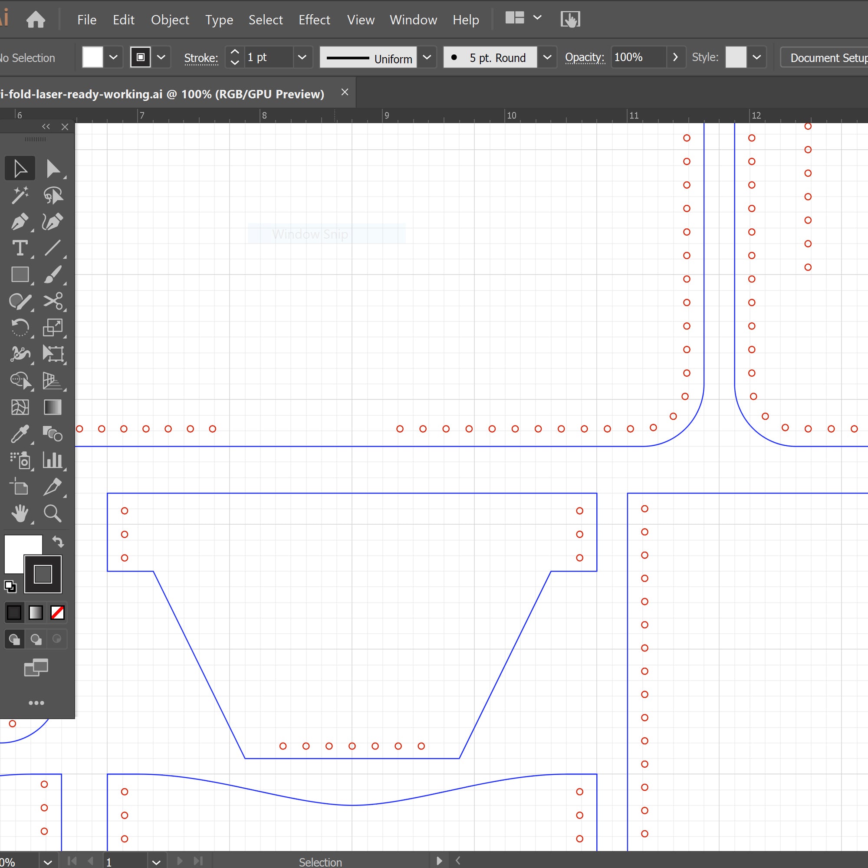Open the Object menu

point(170,20)
